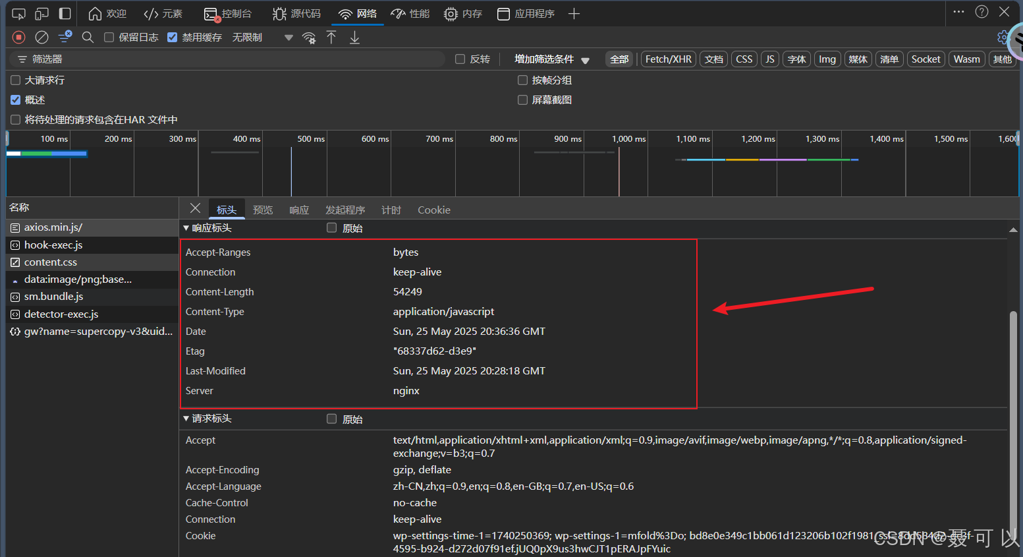Select detector-exec.js request row
The image size is (1023, 557).
tap(92, 314)
